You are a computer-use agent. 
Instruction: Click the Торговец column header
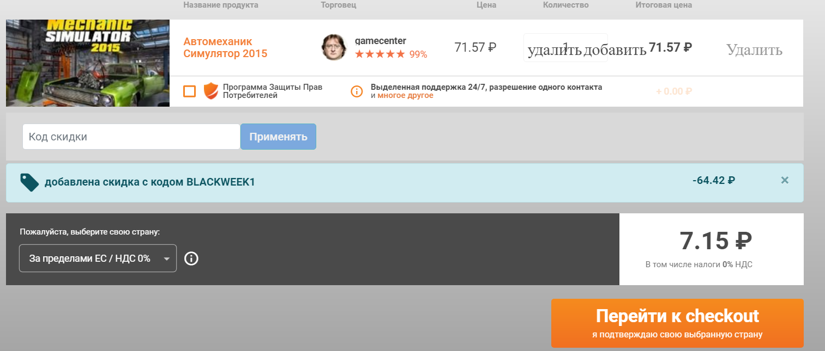[x=338, y=5]
